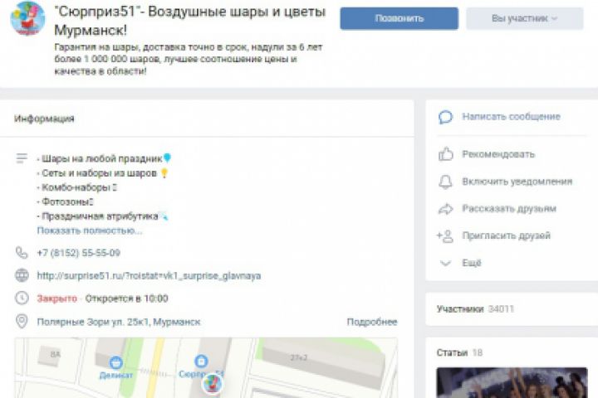Click the Сюрприз51 group avatar image
598x398 pixels.
[x=27, y=19]
